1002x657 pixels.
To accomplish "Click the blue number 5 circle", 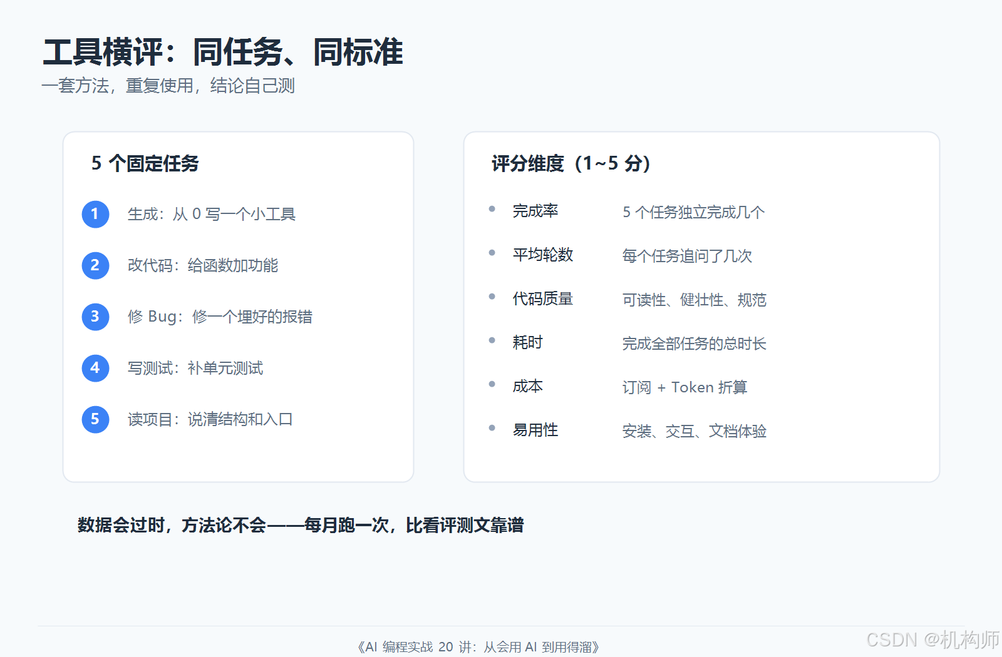I will click(95, 419).
